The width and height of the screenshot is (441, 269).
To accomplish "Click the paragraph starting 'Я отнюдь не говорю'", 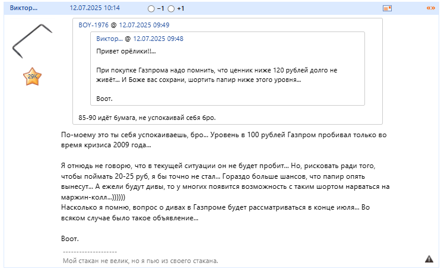I will point(226,182).
